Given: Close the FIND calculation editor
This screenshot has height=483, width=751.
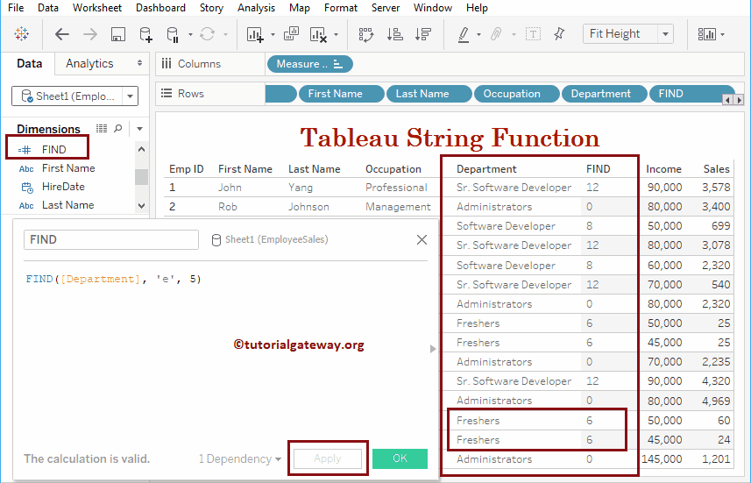Looking at the screenshot, I should click(x=422, y=239).
